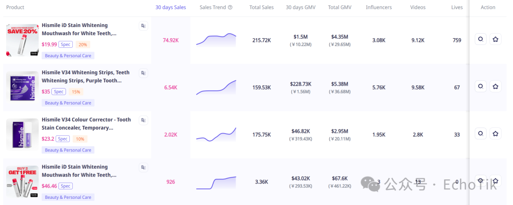Click the Total GMV column header
The image size is (513, 205).
tap(340, 7)
